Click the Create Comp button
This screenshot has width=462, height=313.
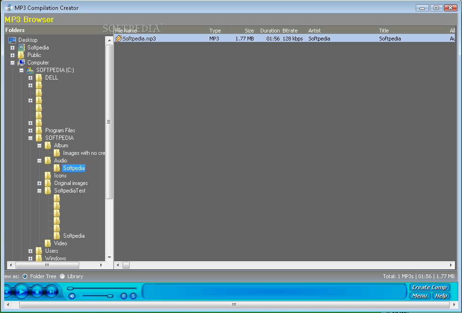[x=429, y=287]
